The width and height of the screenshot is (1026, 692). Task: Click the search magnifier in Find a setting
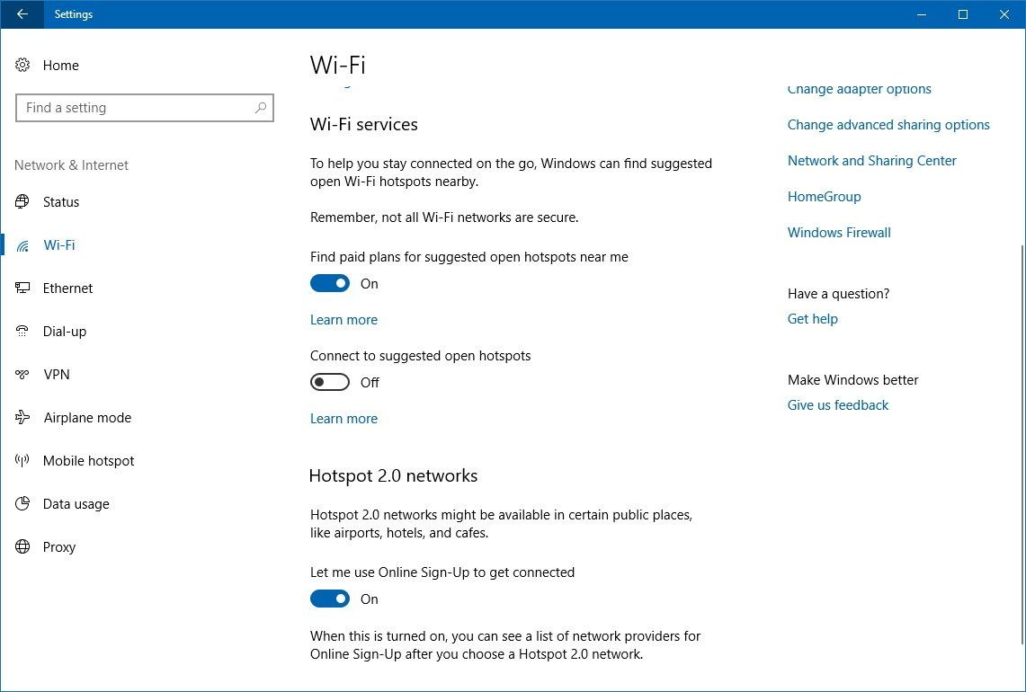coord(261,107)
